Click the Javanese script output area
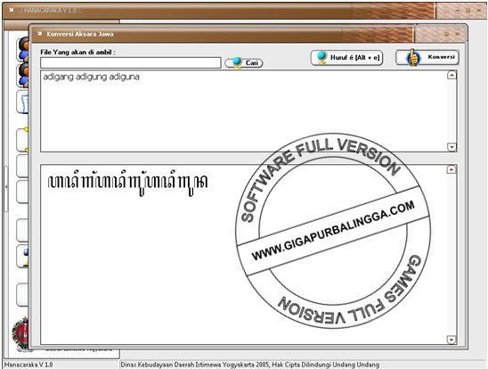The height and width of the screenshot is (369, 488). [243, 254]
